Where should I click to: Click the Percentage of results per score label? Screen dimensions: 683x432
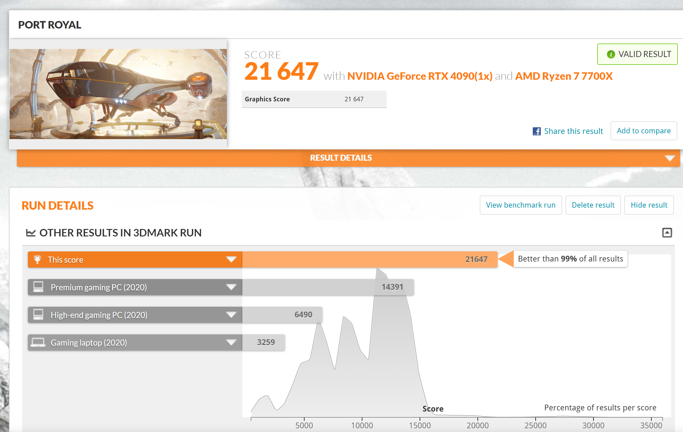[600, 408]
